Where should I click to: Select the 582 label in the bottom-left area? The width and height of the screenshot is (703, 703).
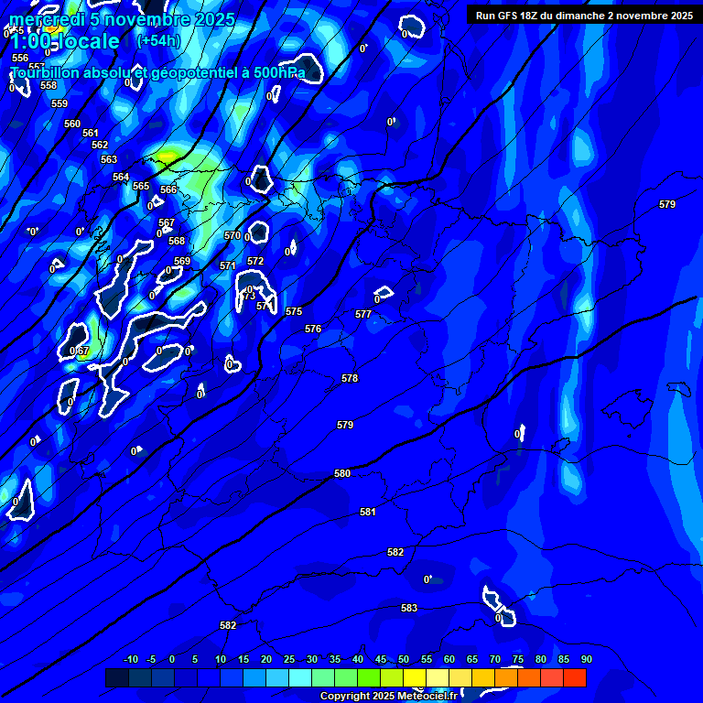[x=228, y=625]
